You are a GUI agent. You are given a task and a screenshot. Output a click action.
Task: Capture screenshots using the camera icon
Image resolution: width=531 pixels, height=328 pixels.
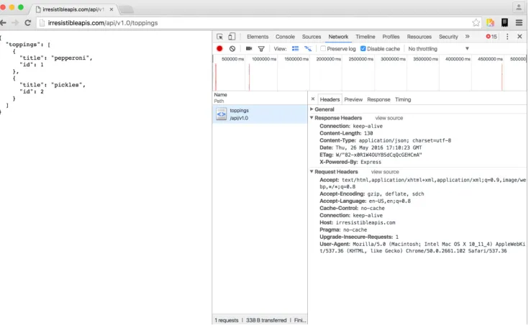pyautogui.click(x=249, y=49)
